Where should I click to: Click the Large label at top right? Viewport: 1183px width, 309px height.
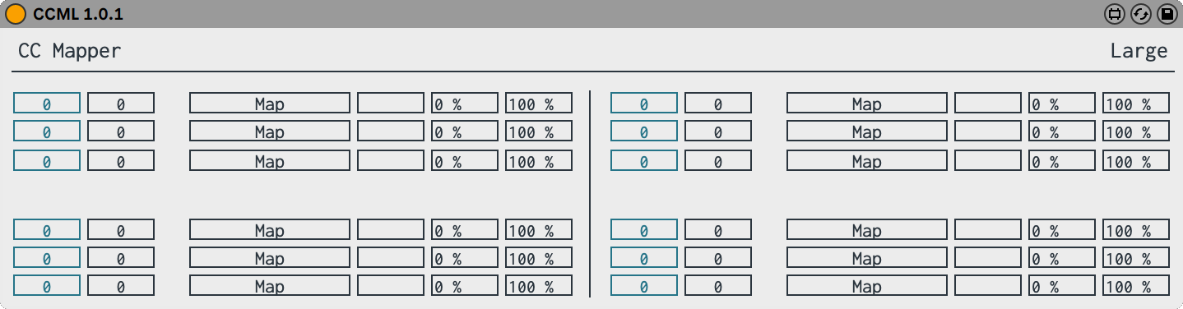(1139, 51)
